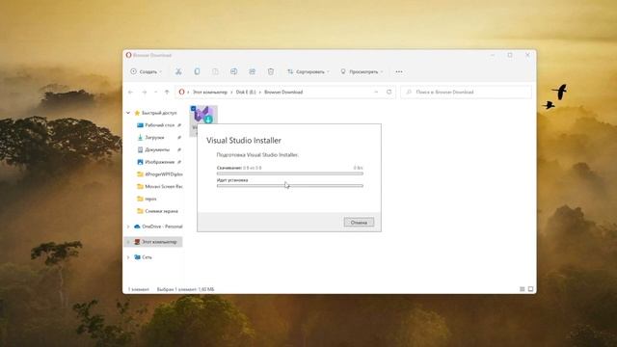Viewport: 617px width, 347px height.
Task: Minimize the Browser Download window
Action: (493, 55)
